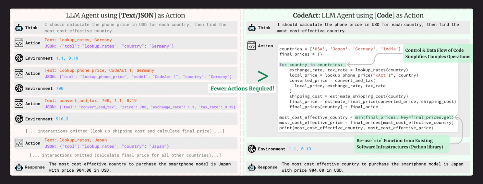Click the Environment globe icon next to 700
This screenshot has width=483, height=184.
(19, 89)
